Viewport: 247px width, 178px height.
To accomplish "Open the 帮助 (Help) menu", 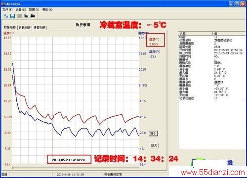I will click(x=47, y=10).
